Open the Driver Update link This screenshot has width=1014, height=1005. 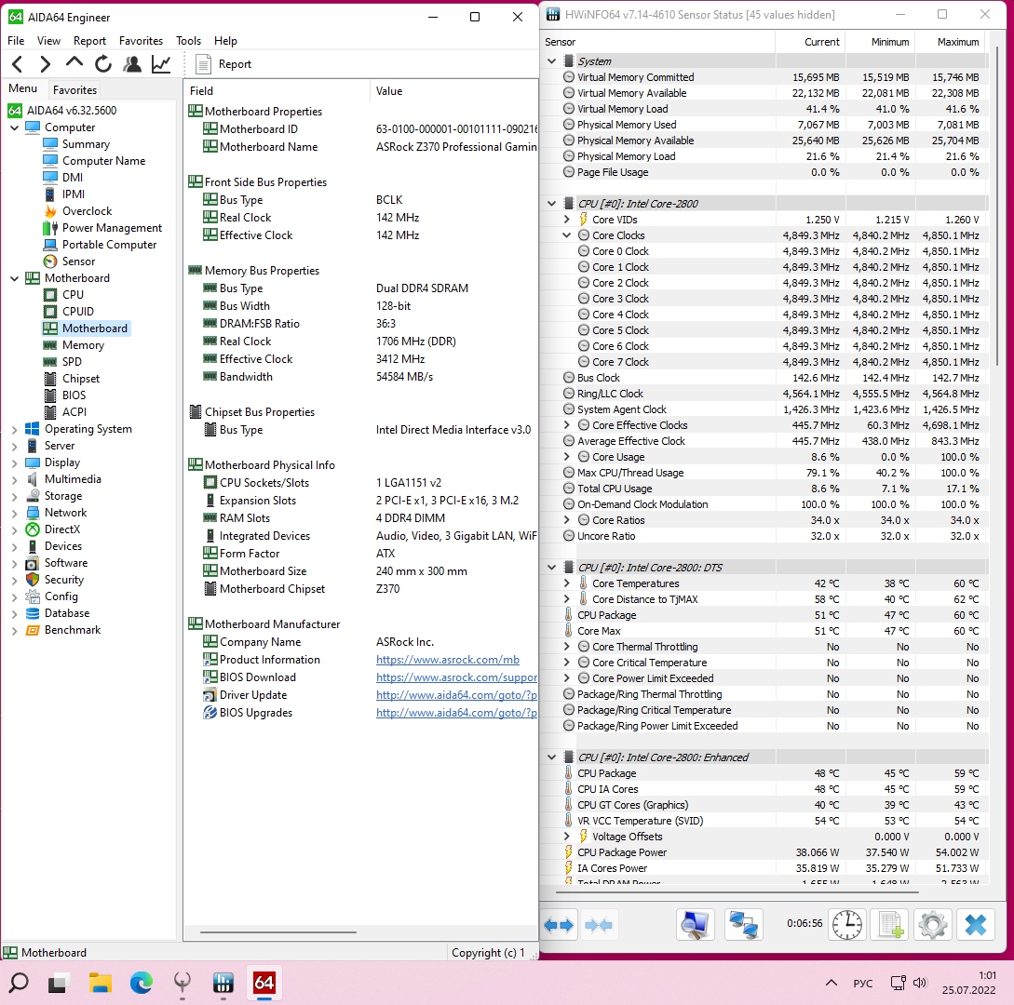tap(456, 695)
